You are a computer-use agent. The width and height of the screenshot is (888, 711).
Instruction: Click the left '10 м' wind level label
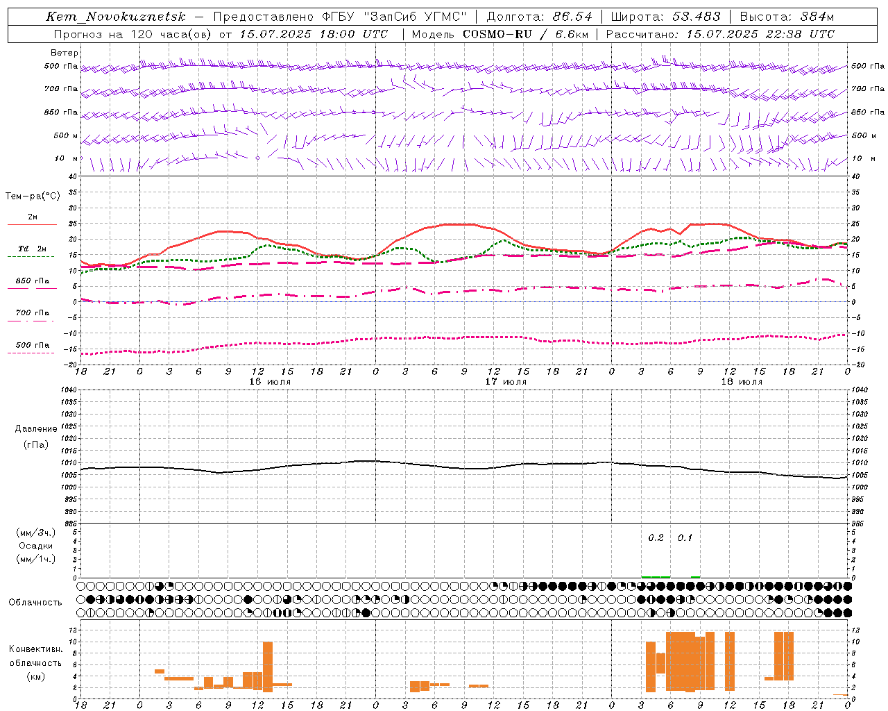(66, 158)
